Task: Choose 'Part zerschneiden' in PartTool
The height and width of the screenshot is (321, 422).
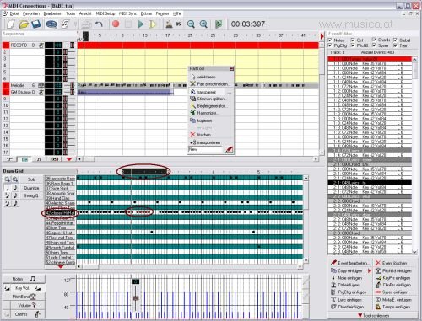Action: coord(211,84)
